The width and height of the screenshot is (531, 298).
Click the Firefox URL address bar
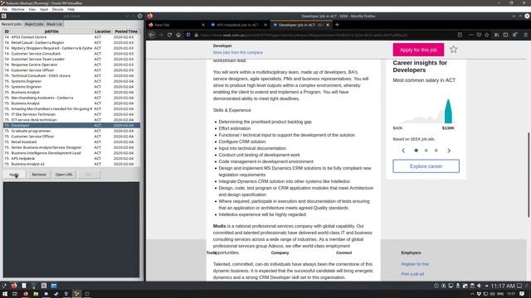(304, 35)
